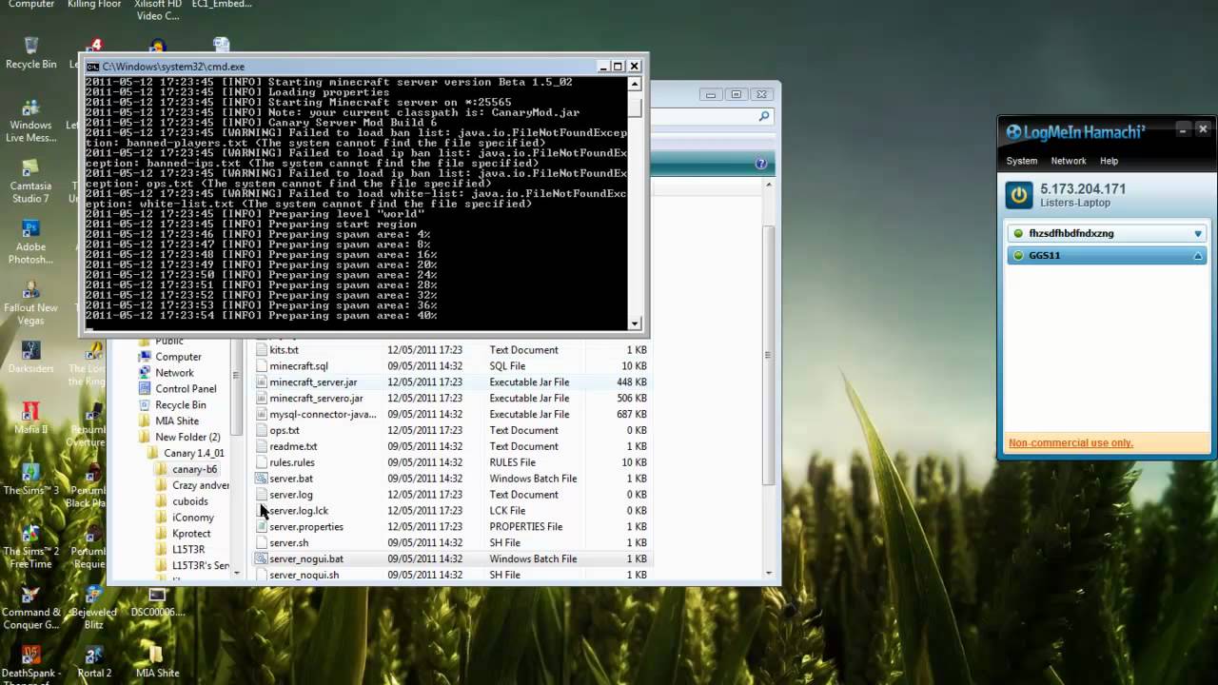Select iConomy folder in tree
1218x685 pixels.
click(192, 518)
